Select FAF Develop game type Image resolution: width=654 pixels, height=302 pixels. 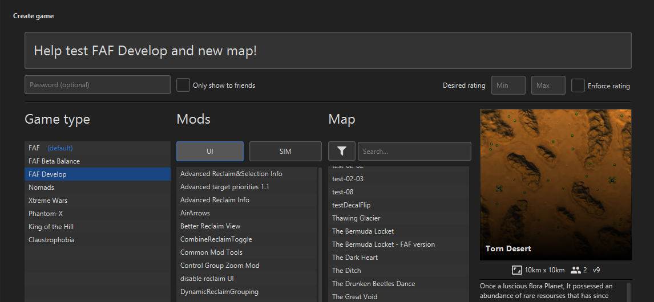pos(98,174)
